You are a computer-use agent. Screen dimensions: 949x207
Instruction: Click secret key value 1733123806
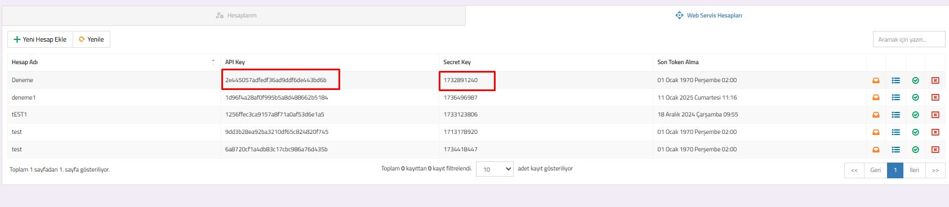pos(460,115)
